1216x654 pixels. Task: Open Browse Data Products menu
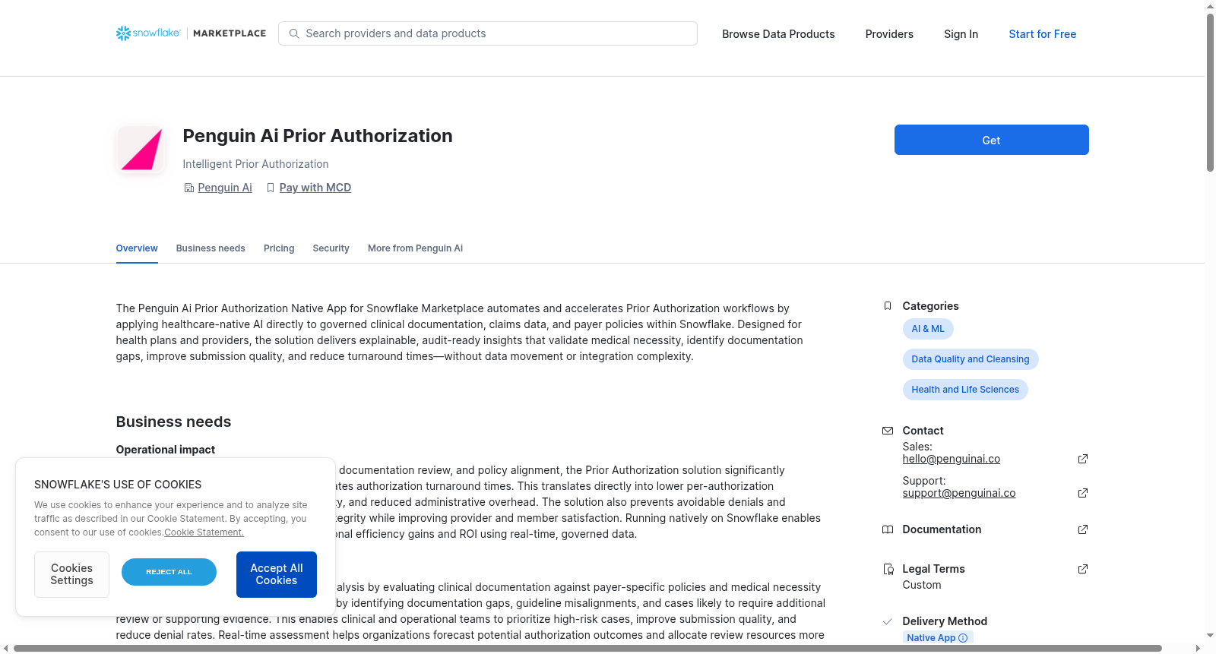pyautogui.click(x=778, y=34)
